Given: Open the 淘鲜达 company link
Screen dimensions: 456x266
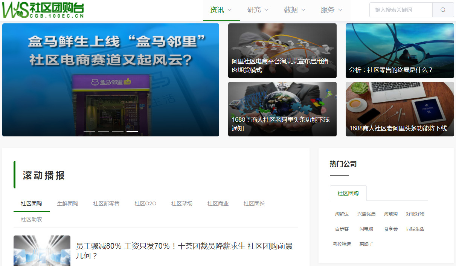Looking at the screenshot, I should tap(342, 214).
